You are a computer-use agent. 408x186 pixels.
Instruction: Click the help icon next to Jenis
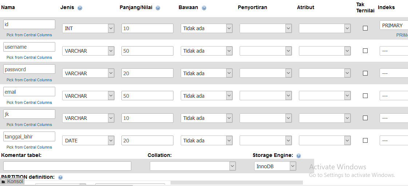[x=80, y=8]
